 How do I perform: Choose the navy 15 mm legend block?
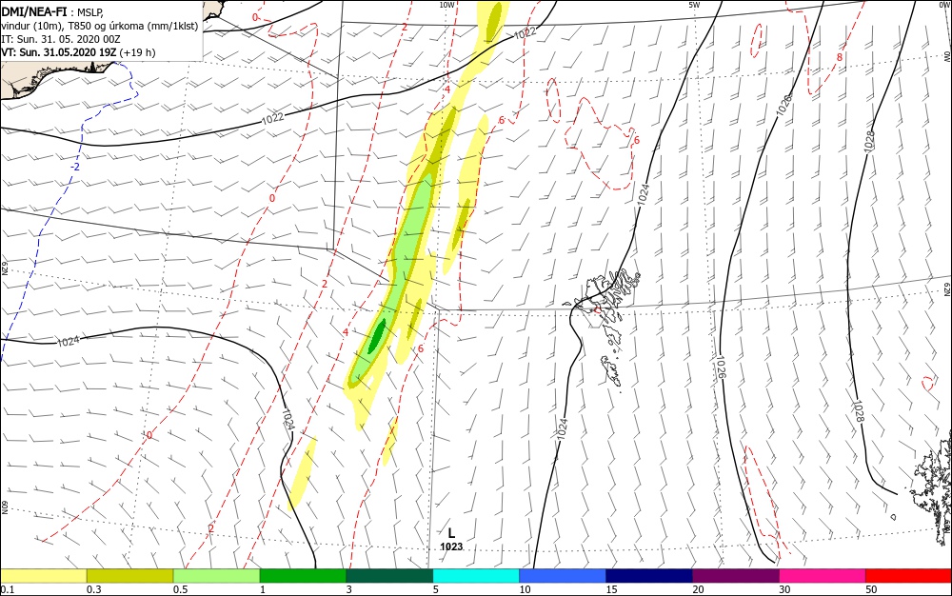(649, 576)
